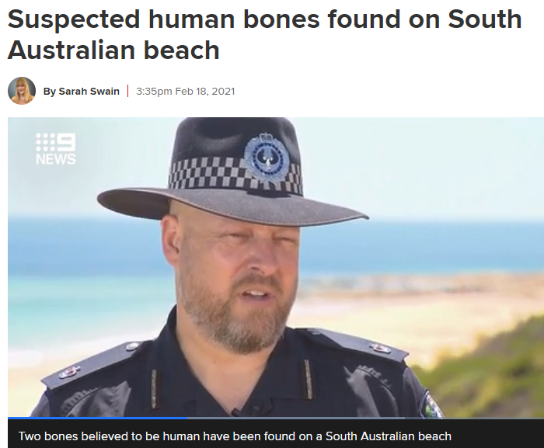544x448 pixels.
Task: Click the shoulder patch on officer's sleeve
Action: pos(432,405)
